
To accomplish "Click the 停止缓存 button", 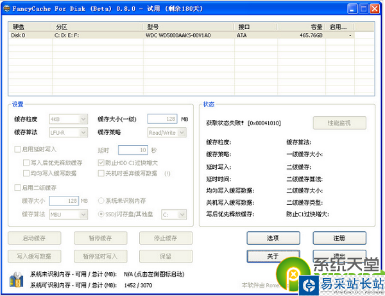I will pos(166,238).
